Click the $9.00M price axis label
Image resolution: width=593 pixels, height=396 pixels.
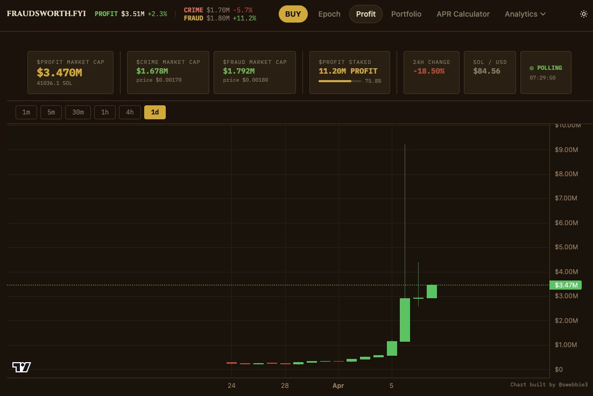click(x=566, y=150)
